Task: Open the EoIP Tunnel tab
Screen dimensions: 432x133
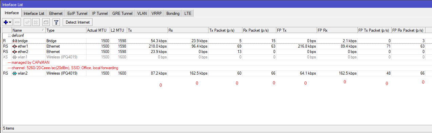Action: 77,13
